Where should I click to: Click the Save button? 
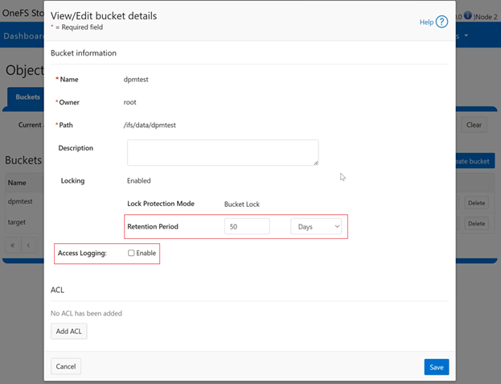point(436,366)
